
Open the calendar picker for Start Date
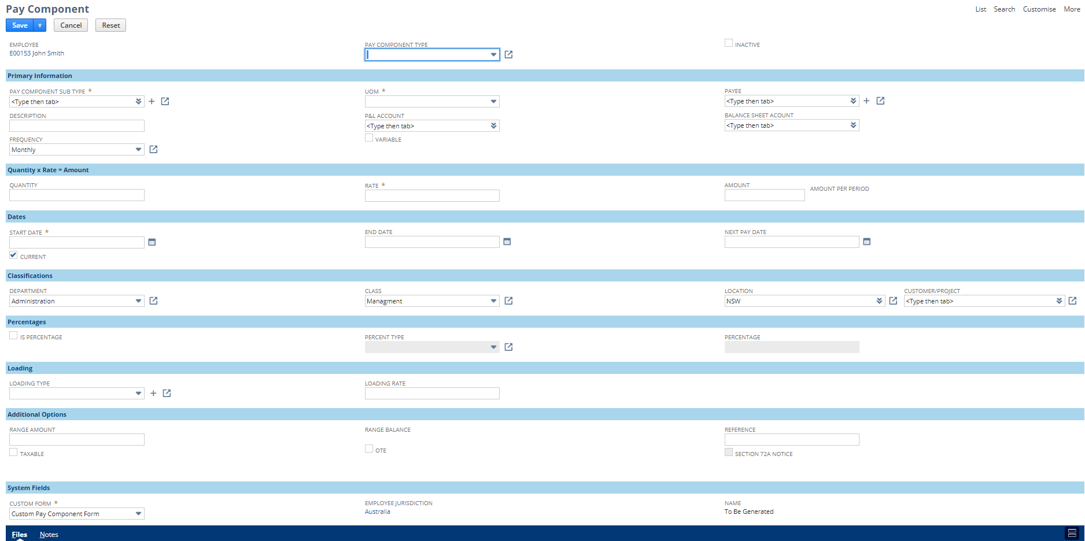point(152,242)
